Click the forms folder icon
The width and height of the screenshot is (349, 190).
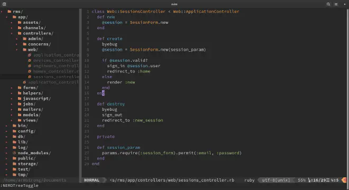[x=20, y=88]
